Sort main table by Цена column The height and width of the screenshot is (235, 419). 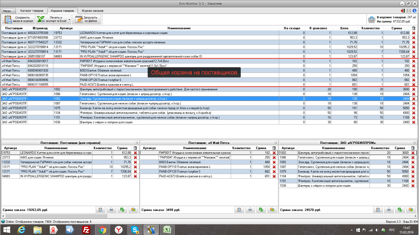(344, 28)
